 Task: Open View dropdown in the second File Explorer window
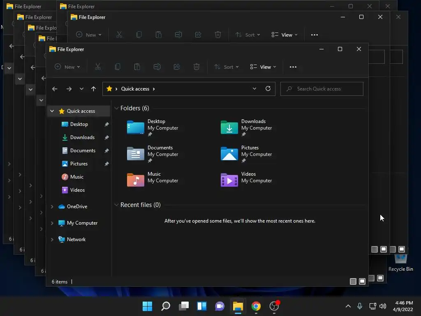coord(285,35)
